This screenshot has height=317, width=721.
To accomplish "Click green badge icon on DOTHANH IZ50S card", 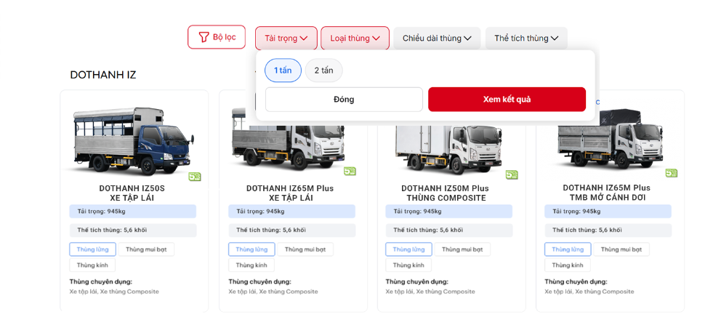I will pos(195,176).
